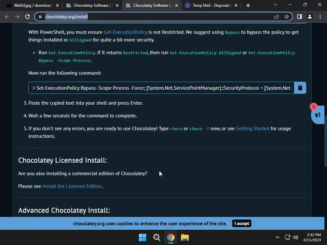Open Windows Start menu

(143, 237)
